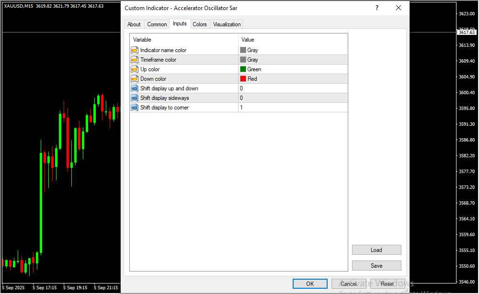Click the Down color variable icon

[135, 79]
